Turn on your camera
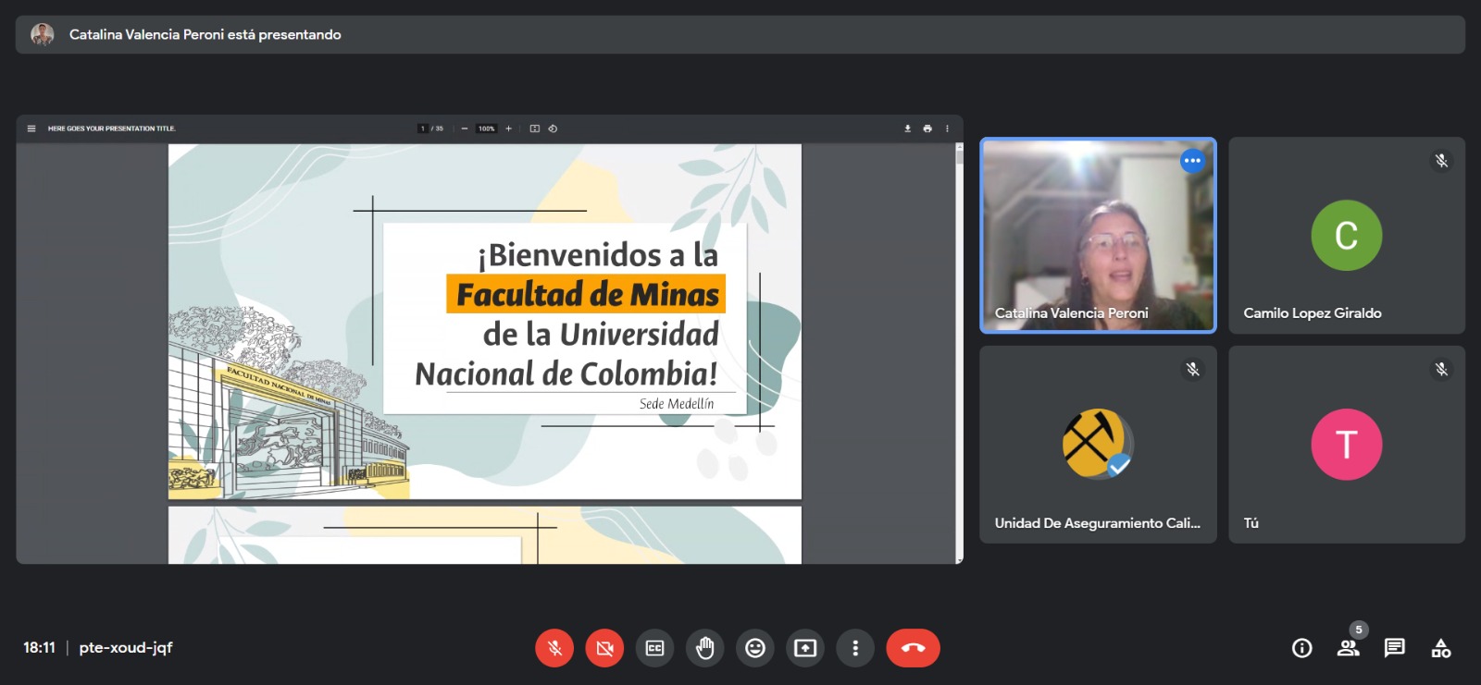 (604, 648)
